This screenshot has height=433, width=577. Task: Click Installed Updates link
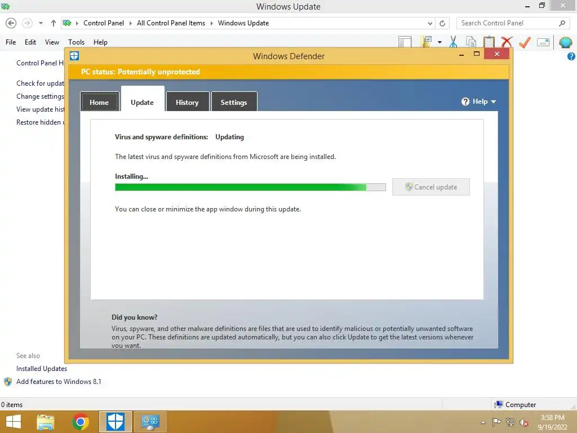(42, 369)
